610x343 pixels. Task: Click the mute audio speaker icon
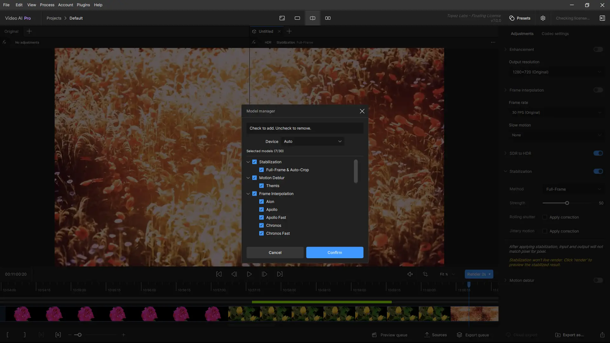coord(410,274)
